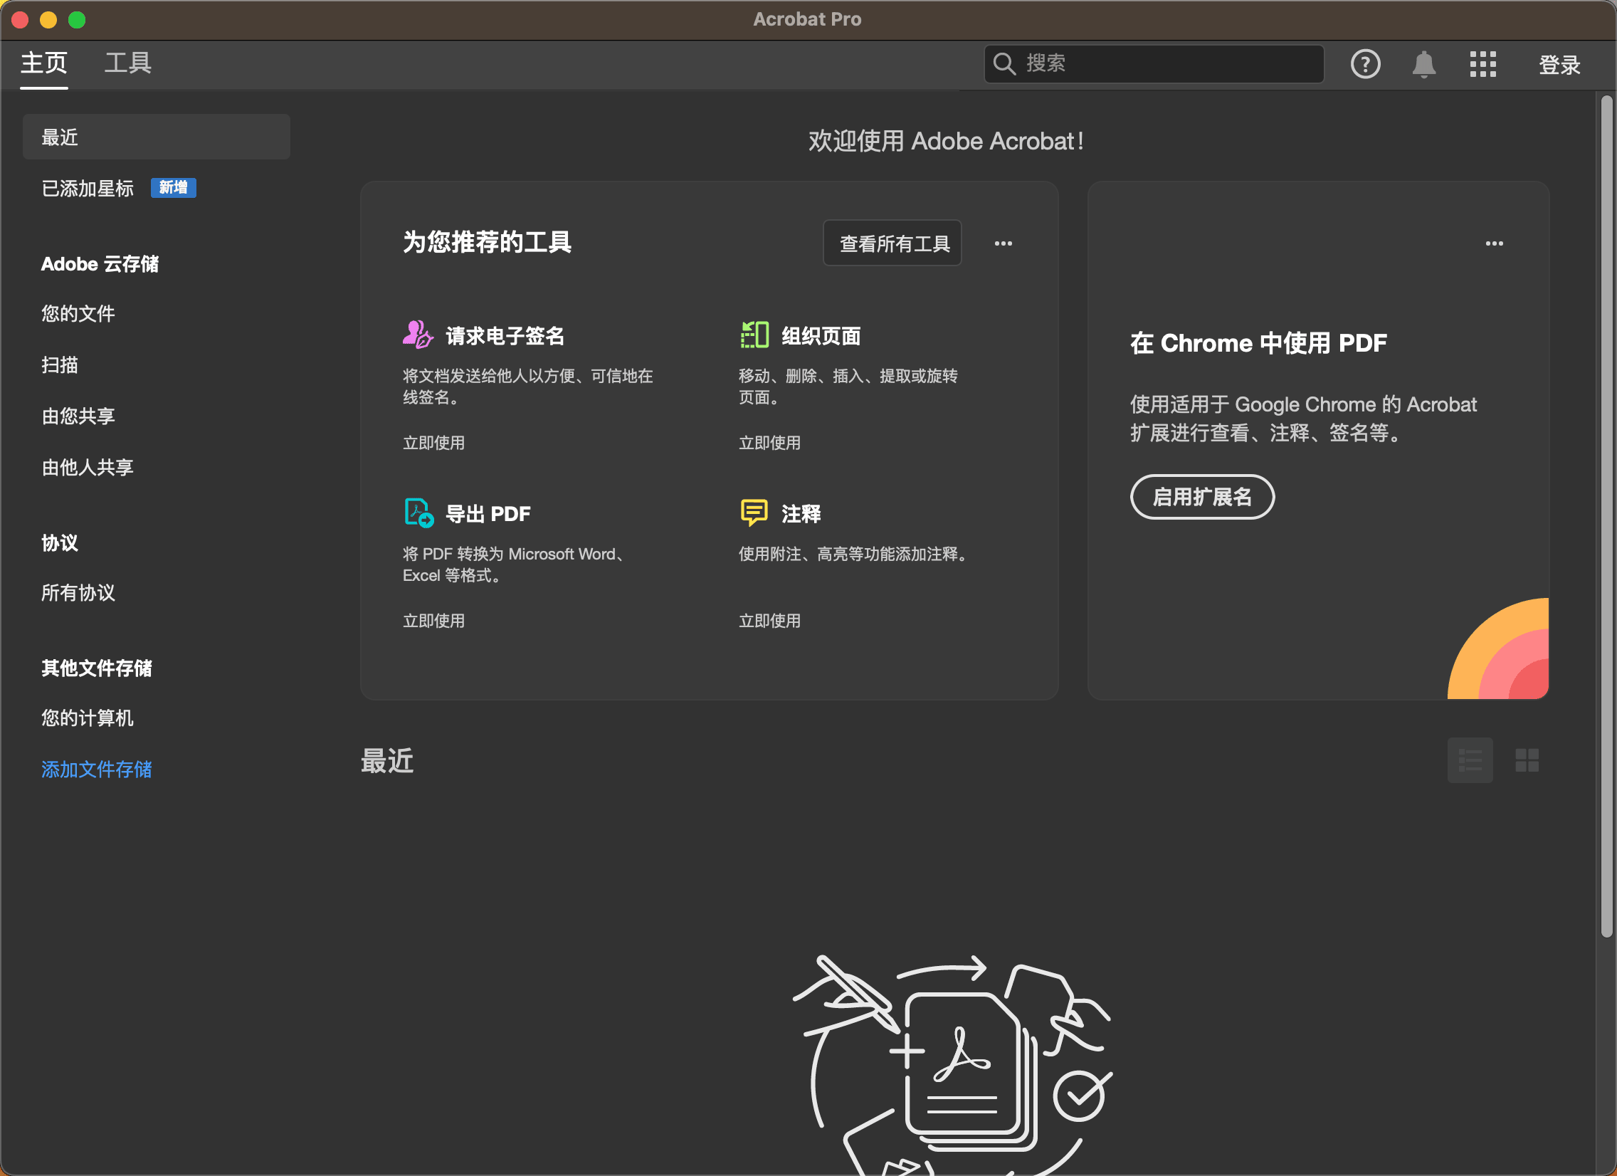The height and width of the screenshot is (1176, 1617).
Task: Switch to the 工具 tab
Action: click(x=128, y=63)
